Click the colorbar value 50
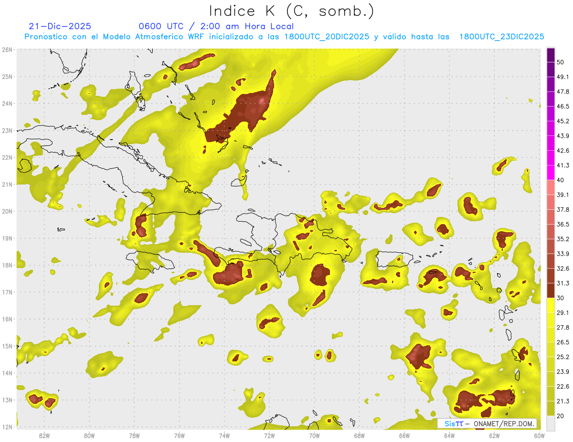The width and height of the screenshot is (573, 442). (x=561, y=62)
